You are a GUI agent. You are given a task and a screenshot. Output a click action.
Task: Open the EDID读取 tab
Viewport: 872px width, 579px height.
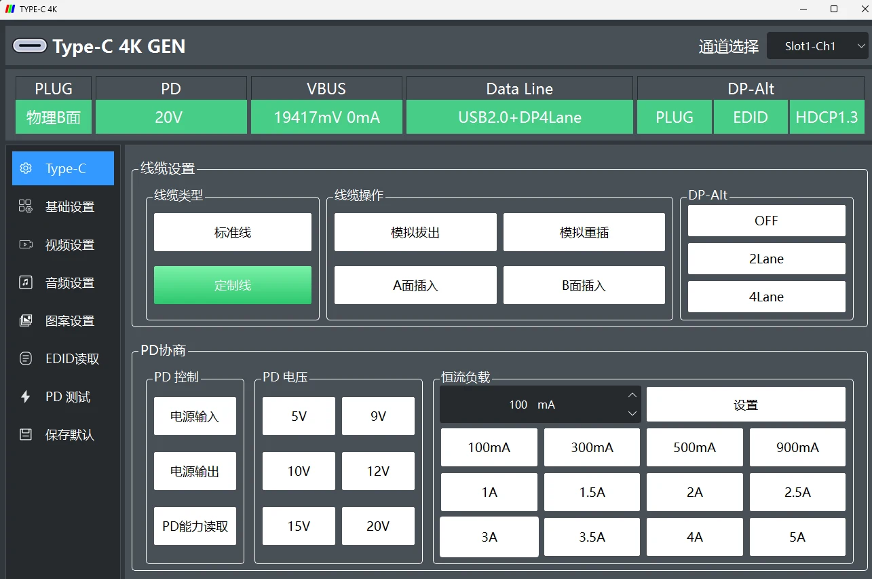tap(63, 358)
